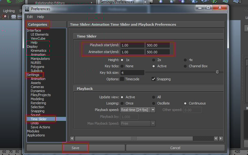Image resolution: width=248 pixels, height=155 pixels.
Task: Click the Playback end value field
Action: pyautogui.click(x=157, y=45)
